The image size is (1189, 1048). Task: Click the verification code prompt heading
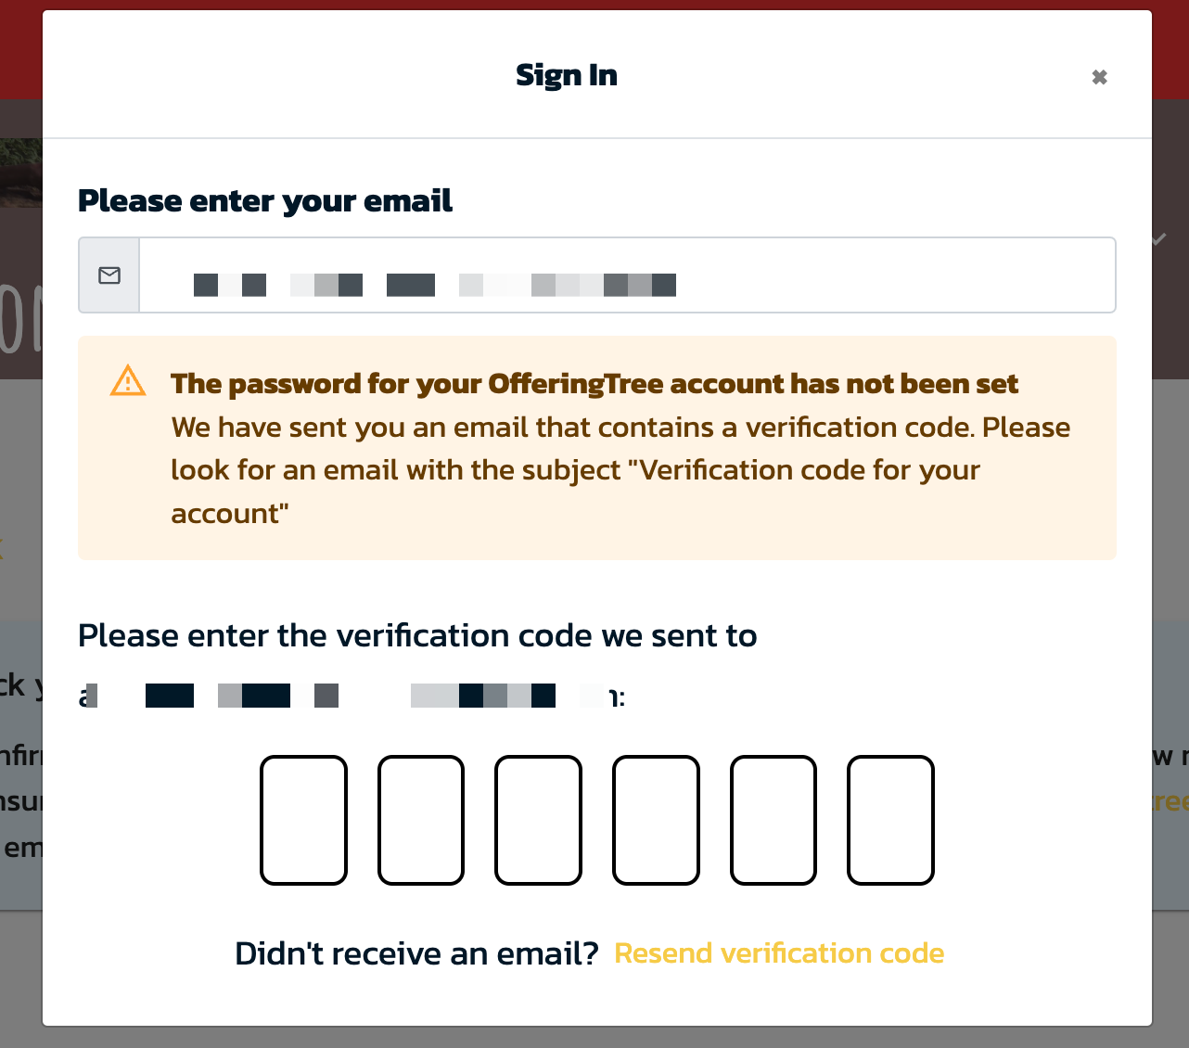point(417,635)
